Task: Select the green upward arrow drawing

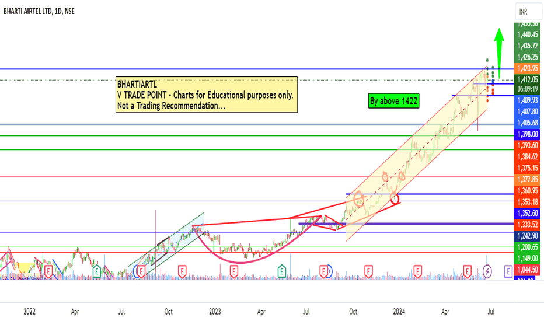Action: [x=499, y=53]
